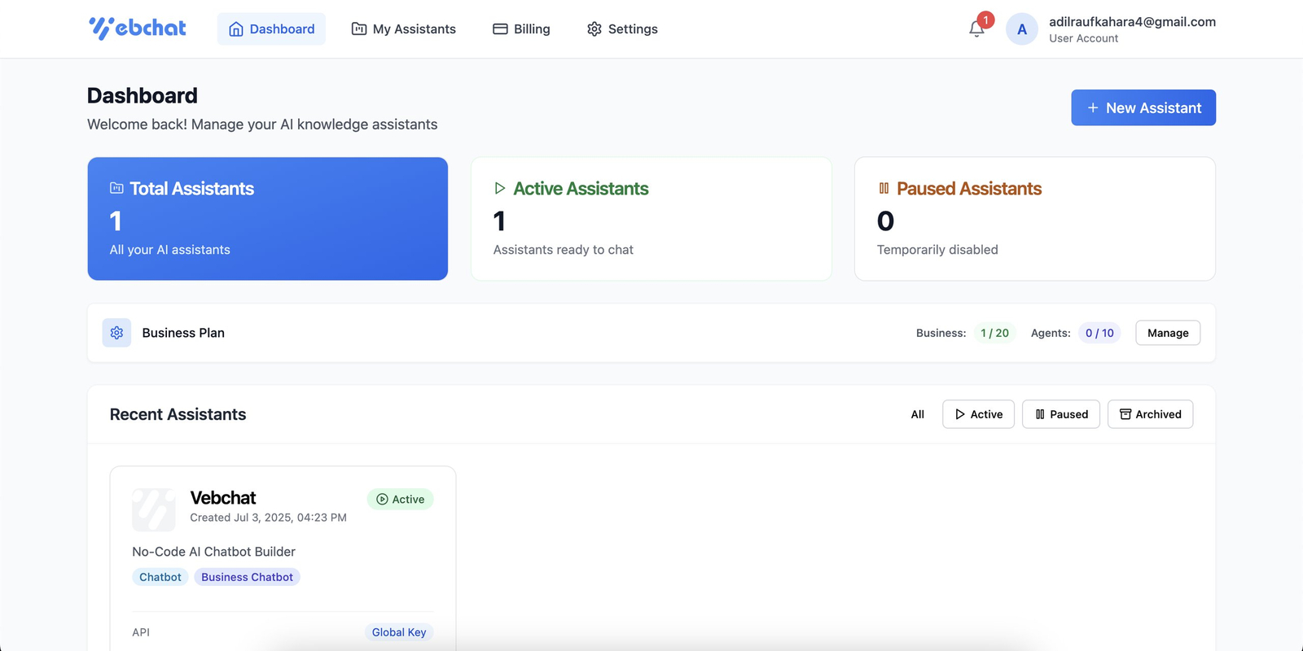The image size is (1303, 651).
Task: Click the Active Assistants play icon
Action: [500, 188]
